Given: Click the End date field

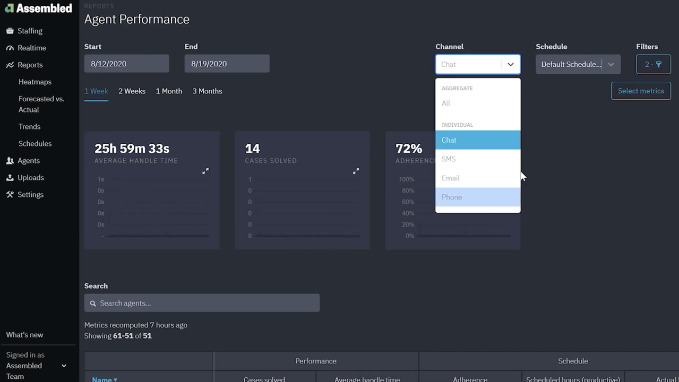Looking at the screenshot, I should pyautogui.click(x=227, y=64).
